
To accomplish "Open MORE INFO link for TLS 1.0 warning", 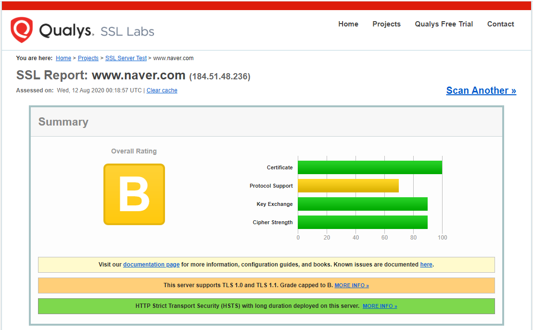I will pyautogui.click(x=352, y=285).
